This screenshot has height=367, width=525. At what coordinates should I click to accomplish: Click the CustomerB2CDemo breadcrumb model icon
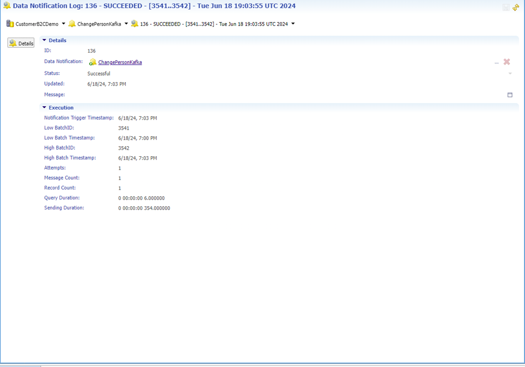10,24
